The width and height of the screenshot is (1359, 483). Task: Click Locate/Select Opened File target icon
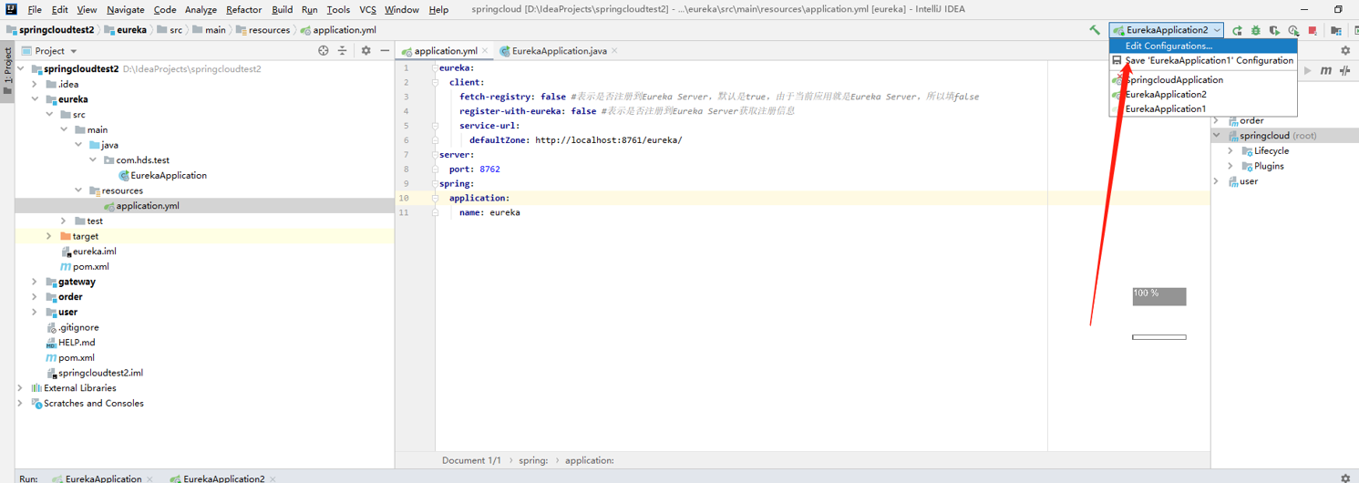pos(323,51)
